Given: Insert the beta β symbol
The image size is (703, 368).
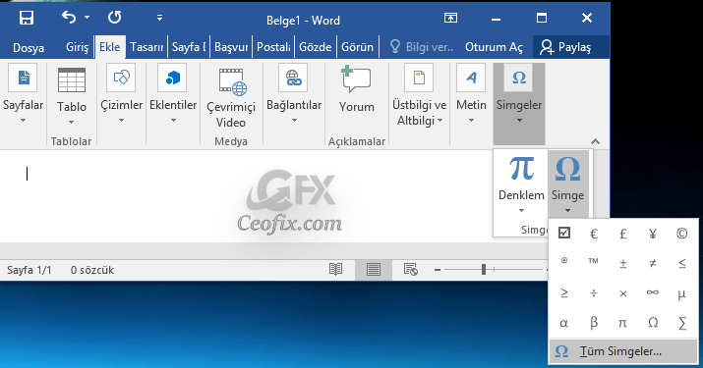Looking at the screenshot, I should tap(594, 323).
